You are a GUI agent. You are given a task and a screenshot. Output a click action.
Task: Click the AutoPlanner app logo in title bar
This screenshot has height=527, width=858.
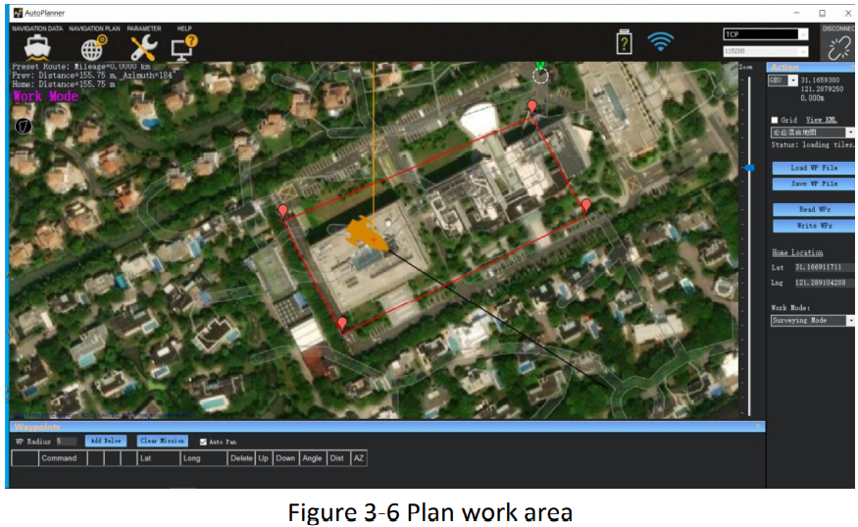pyautogui.click(x=18, y=13)
